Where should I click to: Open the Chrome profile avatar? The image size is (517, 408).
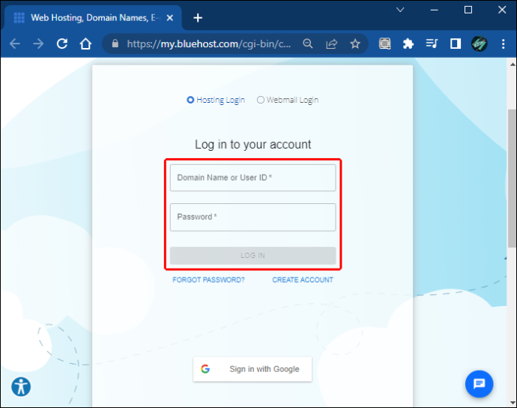coord(479,43)
